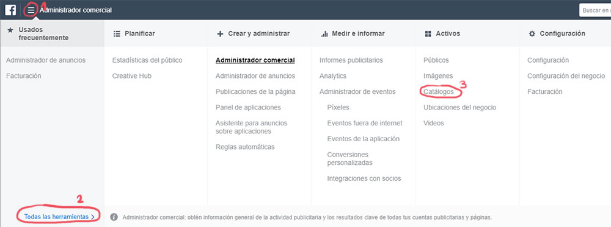The height and width of the screenshot is (227, 611).
Task: Open the Configuración link under the Configuración header
Action: (548, 60)
